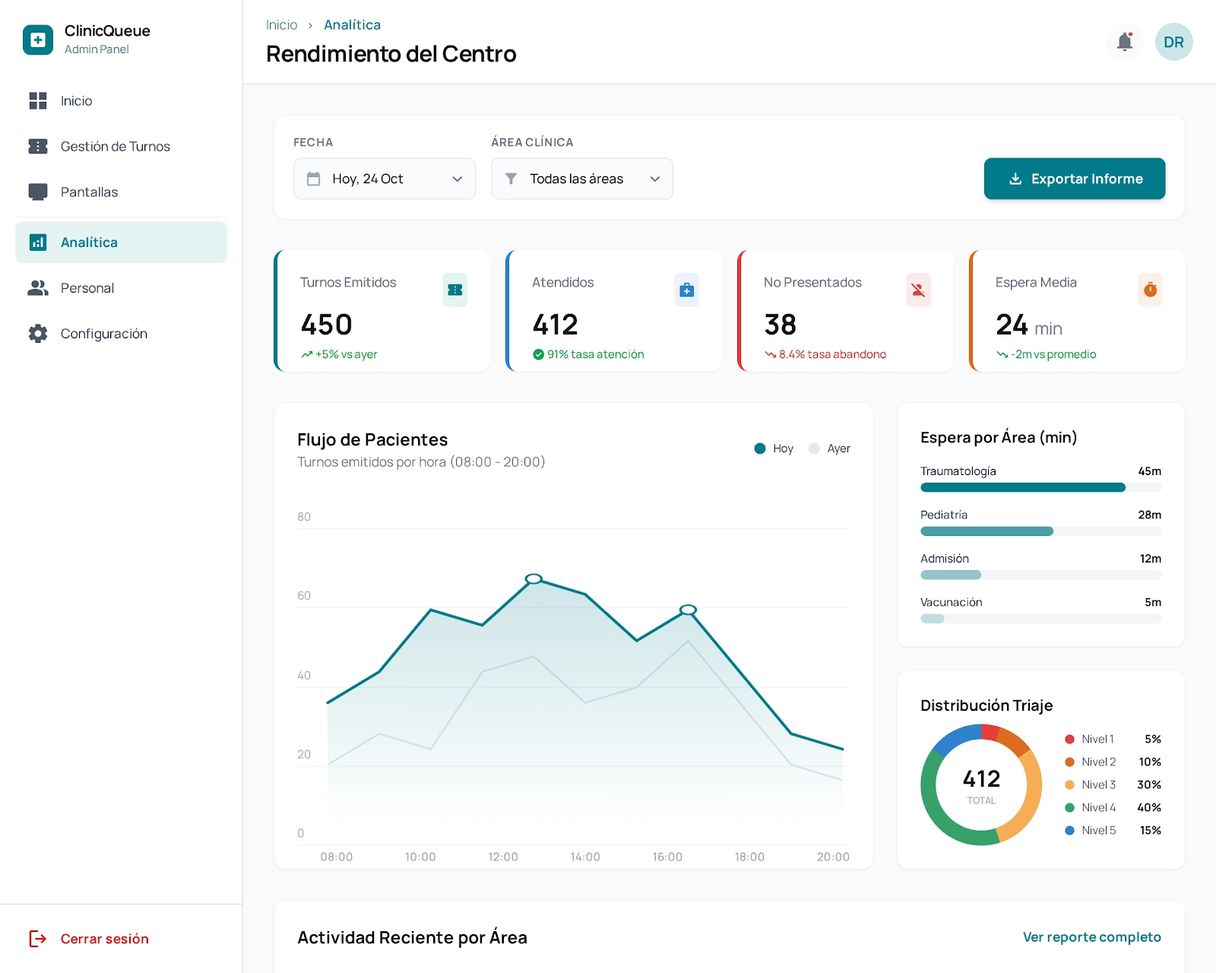The width and height of the screenshot is (1216, 973).
Task: Select the Analítica sidebar item
Action: pos(121,242)
